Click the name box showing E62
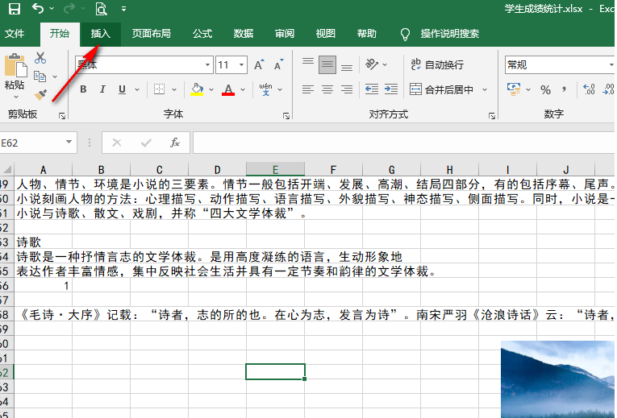617x418 pixels. [x=31, y=143]
